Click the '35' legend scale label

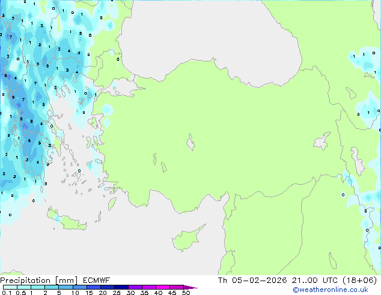[144, 293]
